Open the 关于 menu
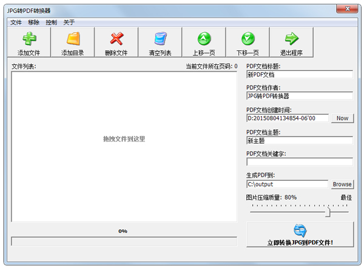Screen dimensions: 364x267 point(69,22)
